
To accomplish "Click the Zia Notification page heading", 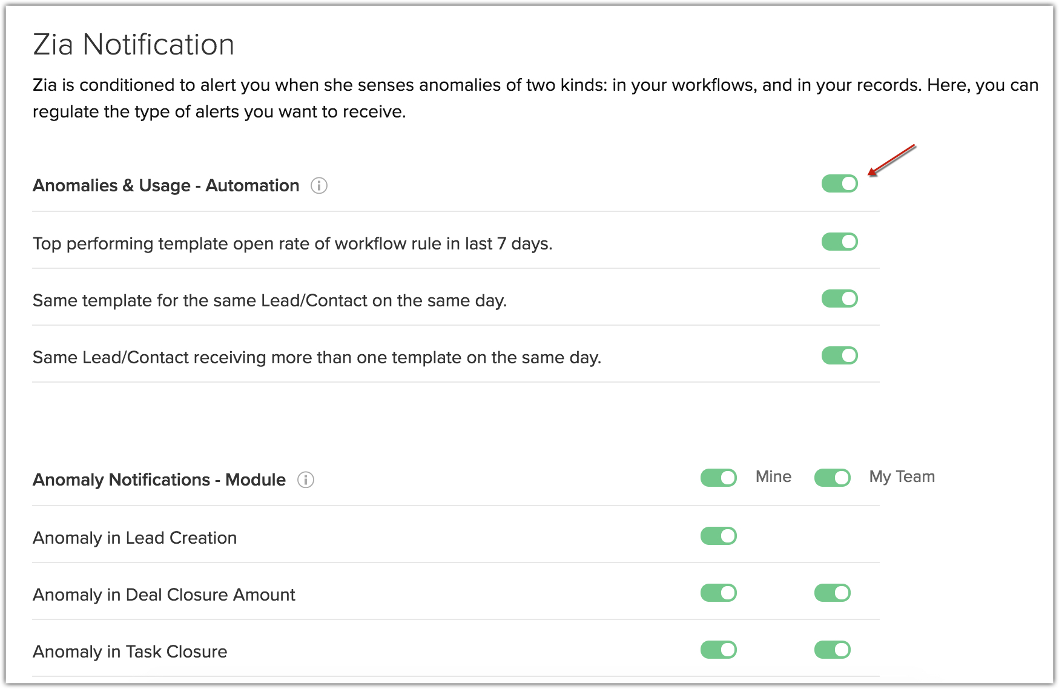I will 133,45.
